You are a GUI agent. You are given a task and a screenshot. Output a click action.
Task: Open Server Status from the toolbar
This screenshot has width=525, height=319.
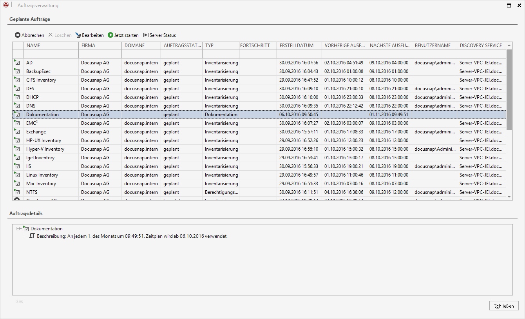tap(159, 35)
